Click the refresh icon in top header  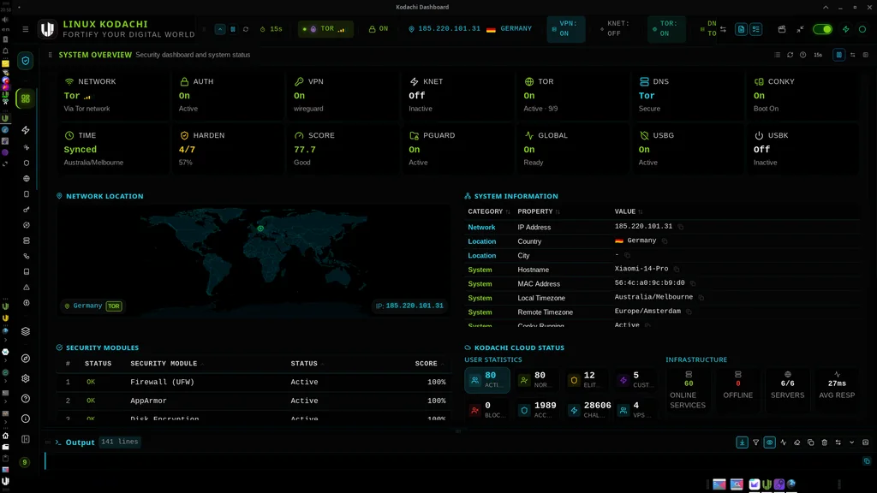[x=246, y=29]
